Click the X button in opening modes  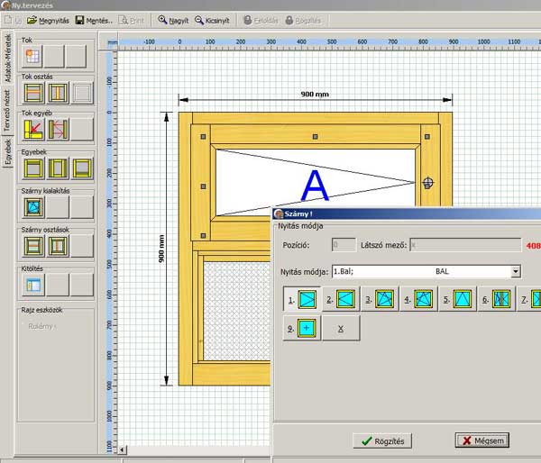click(x=341, y=328)
